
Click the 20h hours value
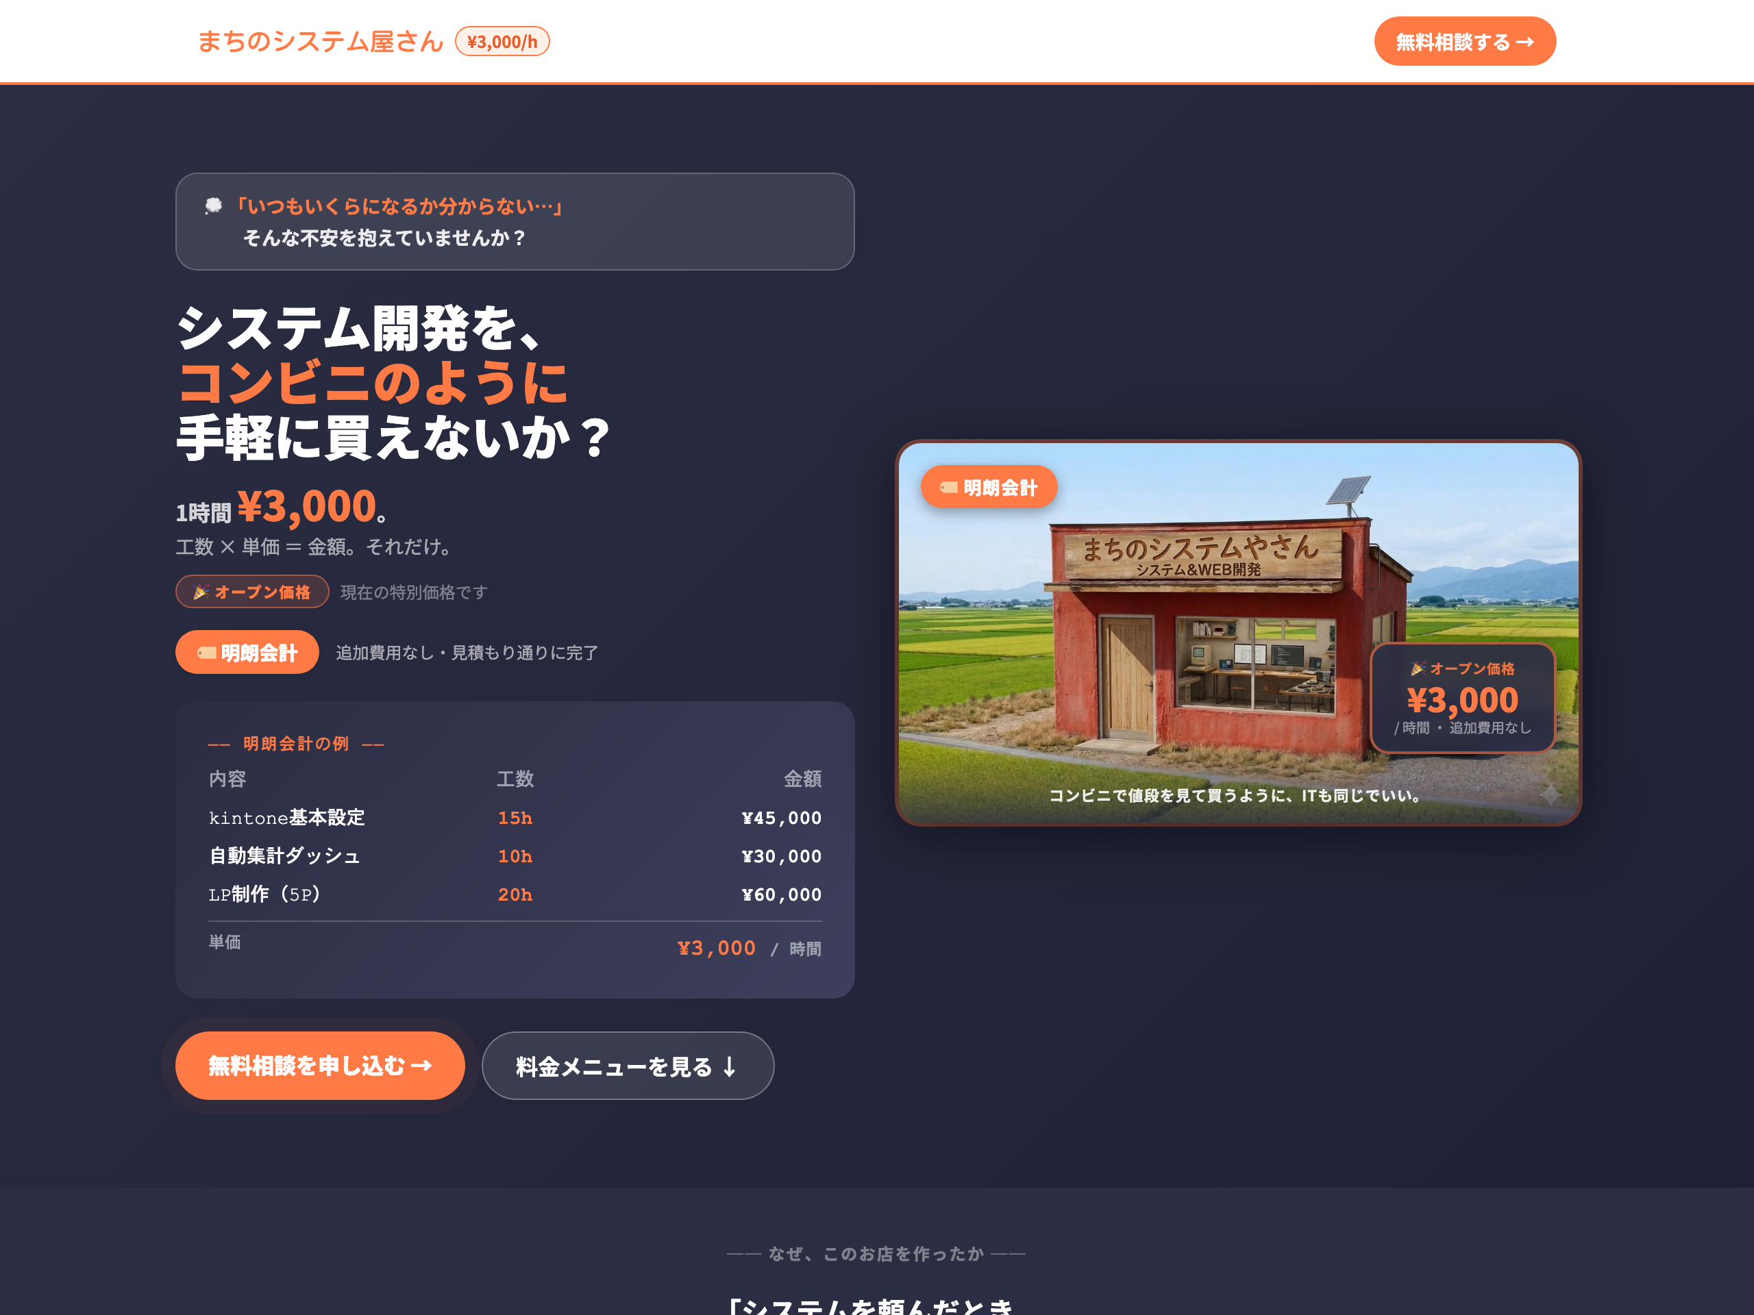pos(515,894)
